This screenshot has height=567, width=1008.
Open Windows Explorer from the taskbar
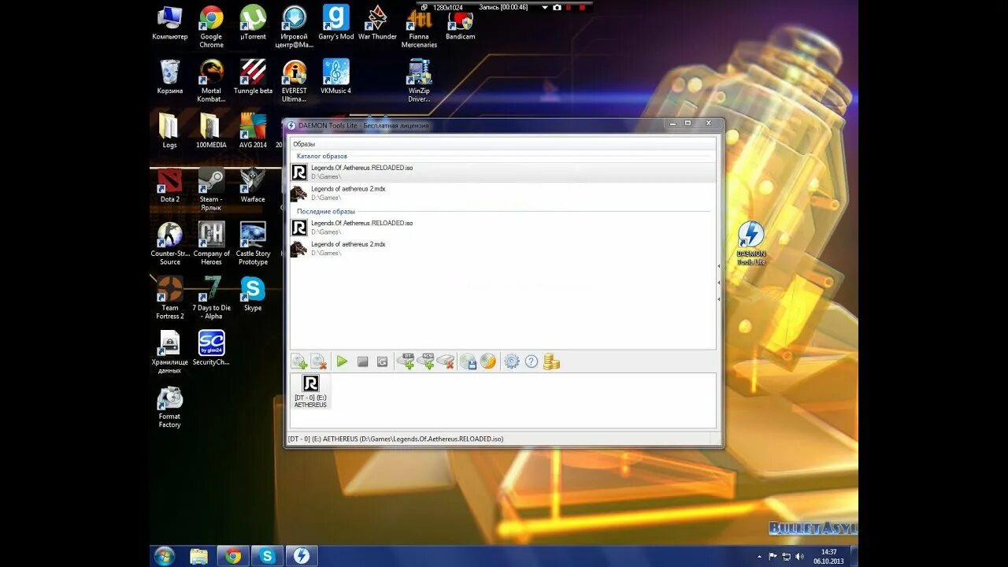199,556
